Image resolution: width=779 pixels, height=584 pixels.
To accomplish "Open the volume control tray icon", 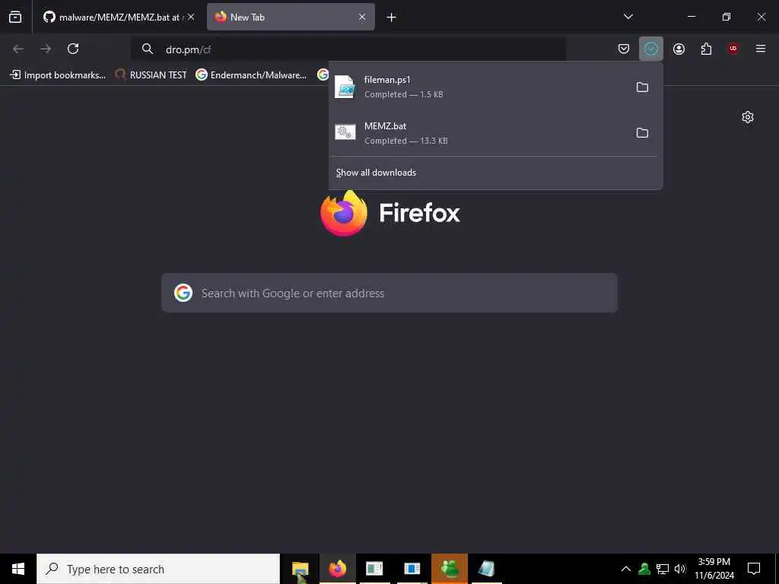I will click(x=680, y=569).
